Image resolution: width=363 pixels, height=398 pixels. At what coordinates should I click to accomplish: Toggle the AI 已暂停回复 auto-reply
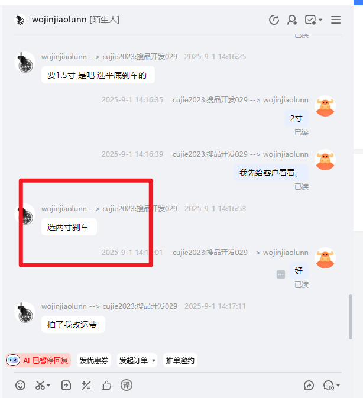(38, 360)
